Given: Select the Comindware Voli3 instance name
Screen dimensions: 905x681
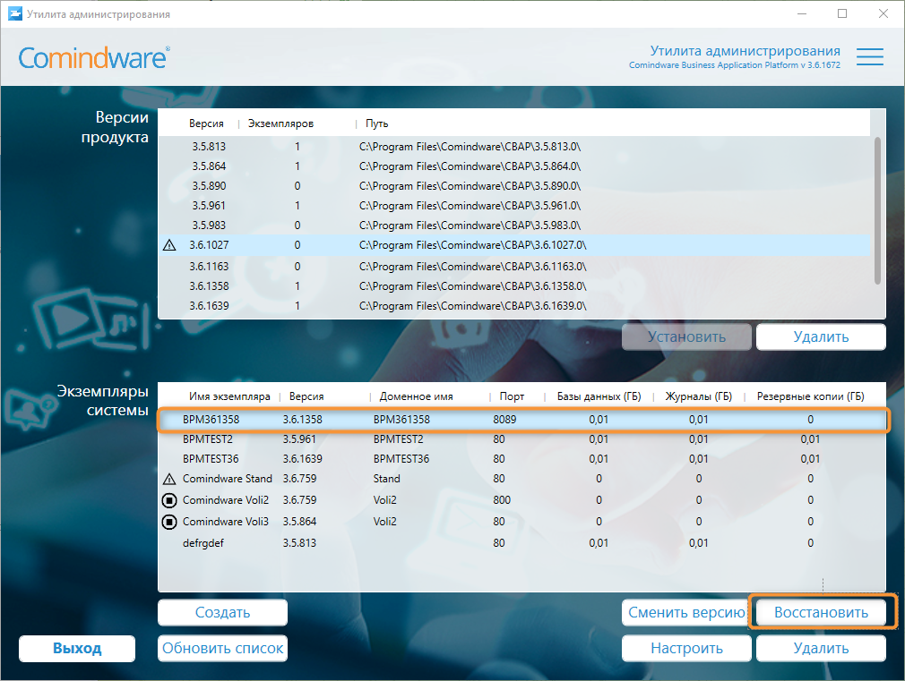Looking at the screenshot, I should click(x=226, y=522).
